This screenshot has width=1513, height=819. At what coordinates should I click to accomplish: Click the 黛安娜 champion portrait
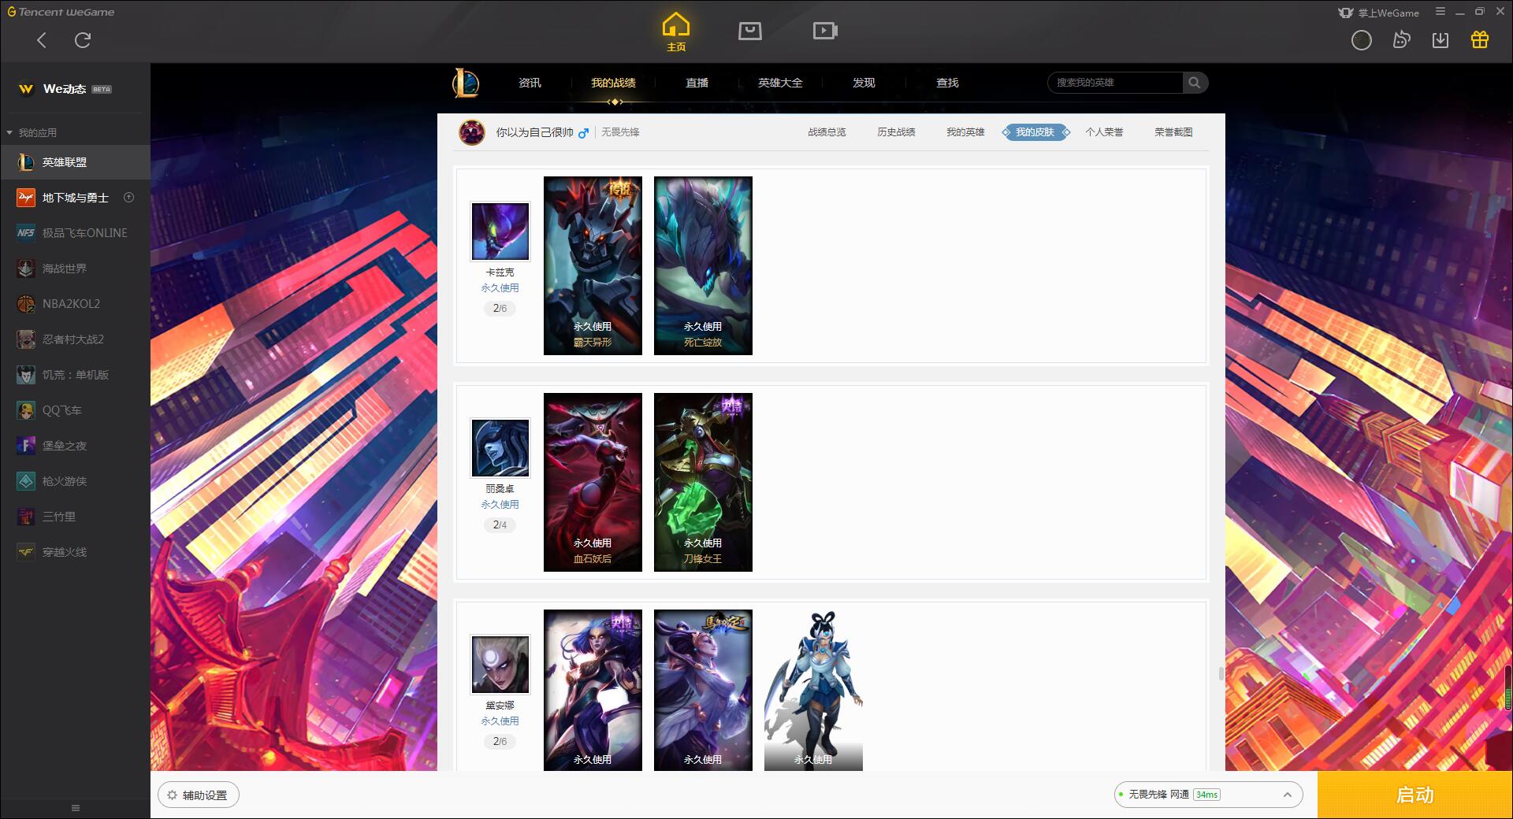[x=500, y=665]
